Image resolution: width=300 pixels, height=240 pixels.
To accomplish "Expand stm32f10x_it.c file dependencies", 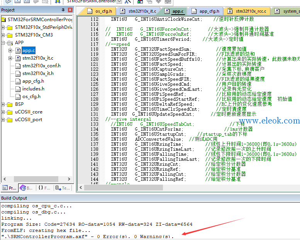I will click(10, 58).
